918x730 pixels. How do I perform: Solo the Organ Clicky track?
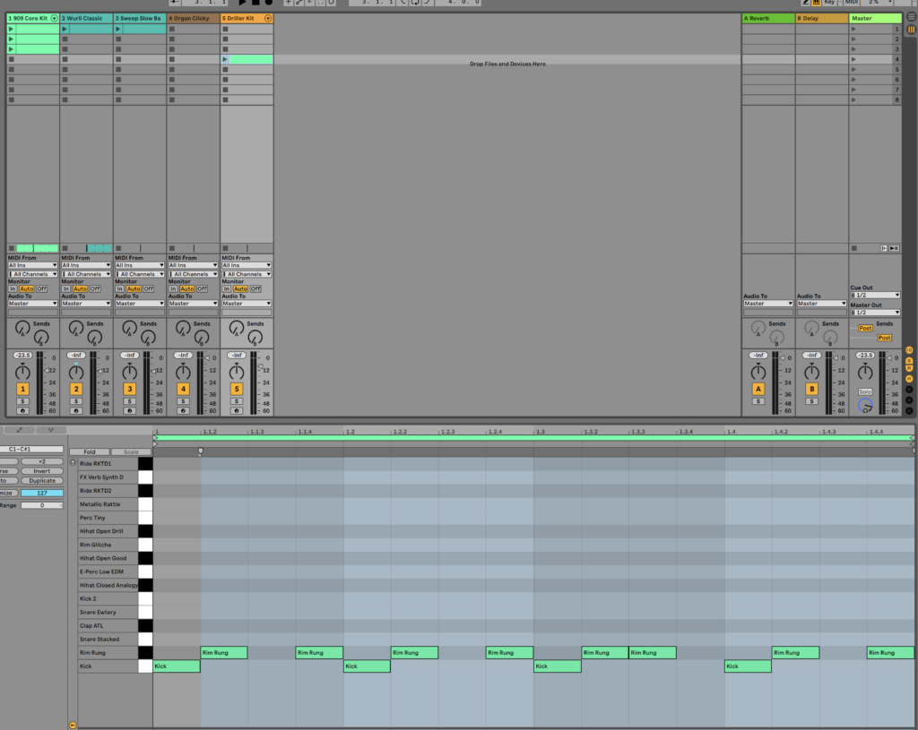(x=183, y=401)
